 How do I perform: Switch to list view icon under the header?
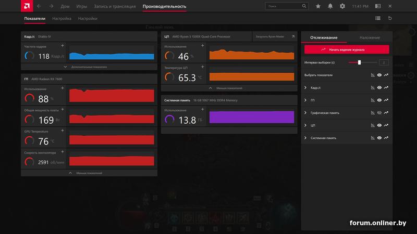(x=378, y=18)
